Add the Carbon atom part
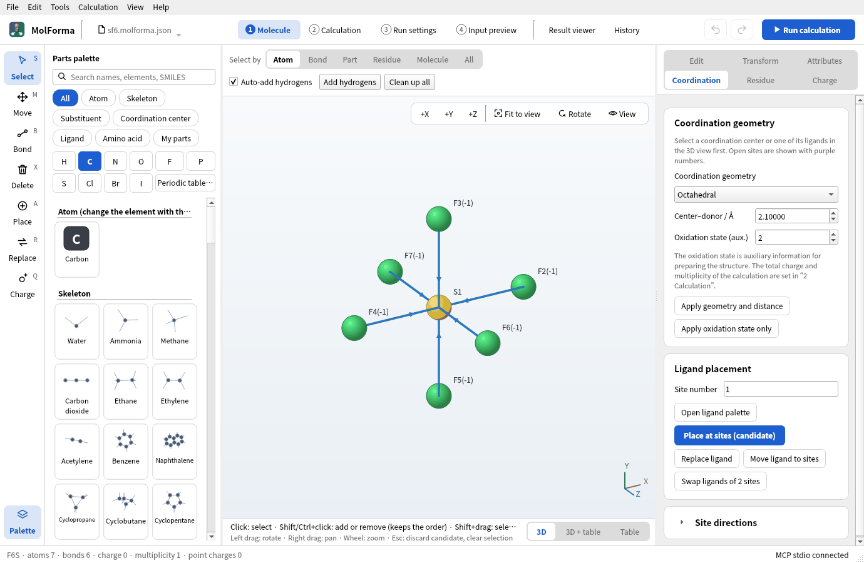 click(77, 249)
